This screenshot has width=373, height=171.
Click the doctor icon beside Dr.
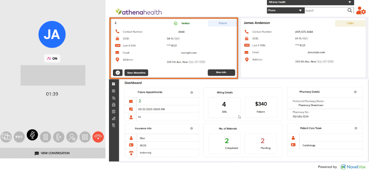point(131,117)
